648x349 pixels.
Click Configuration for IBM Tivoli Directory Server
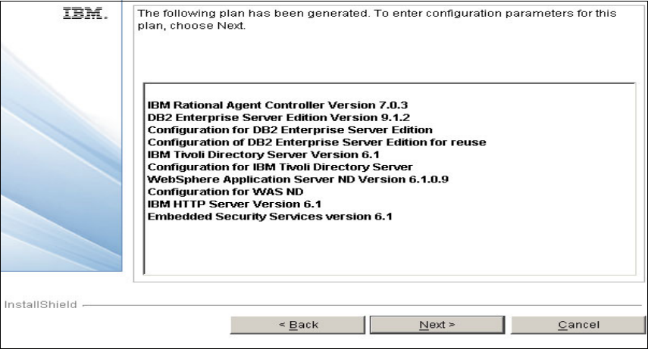point(279,167)
